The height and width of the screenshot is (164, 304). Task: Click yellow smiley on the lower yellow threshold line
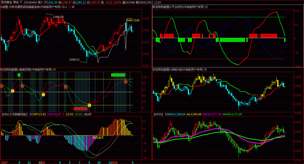pos(89,105)
